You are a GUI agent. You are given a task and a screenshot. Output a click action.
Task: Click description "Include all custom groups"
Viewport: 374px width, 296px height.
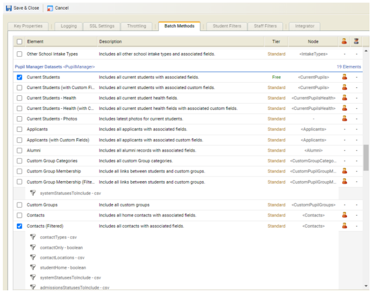pos(124,205)
